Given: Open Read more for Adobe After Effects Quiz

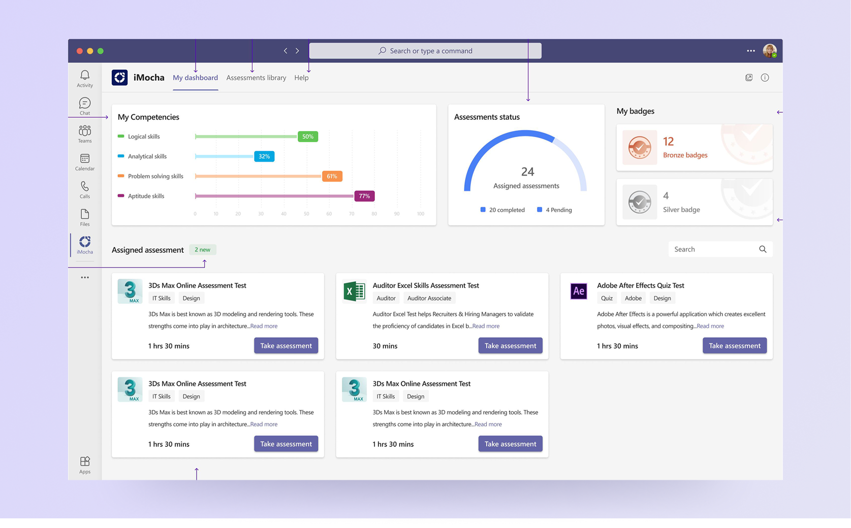Looking at the screenshot, I should click(x=710, y=326).
